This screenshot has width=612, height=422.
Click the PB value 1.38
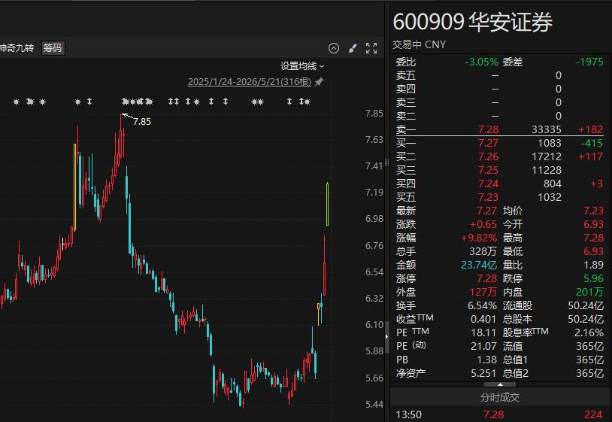(486, 360)
